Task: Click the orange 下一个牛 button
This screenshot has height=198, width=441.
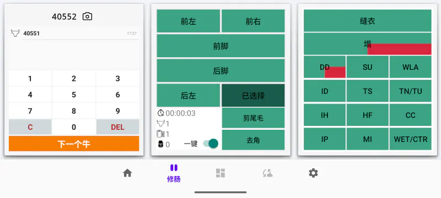Action: tap(74, 144)
